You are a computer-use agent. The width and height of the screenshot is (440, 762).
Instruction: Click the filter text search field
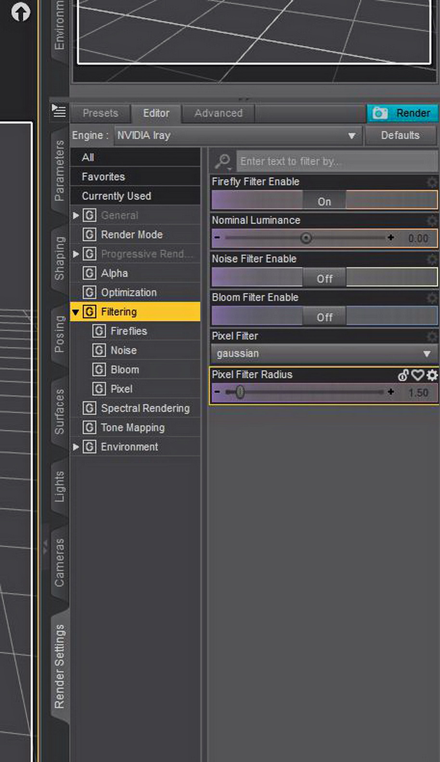337,161
